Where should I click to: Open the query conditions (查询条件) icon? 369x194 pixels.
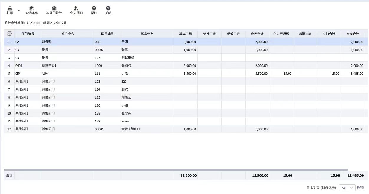pyautogui.click(x=32, y=9)
